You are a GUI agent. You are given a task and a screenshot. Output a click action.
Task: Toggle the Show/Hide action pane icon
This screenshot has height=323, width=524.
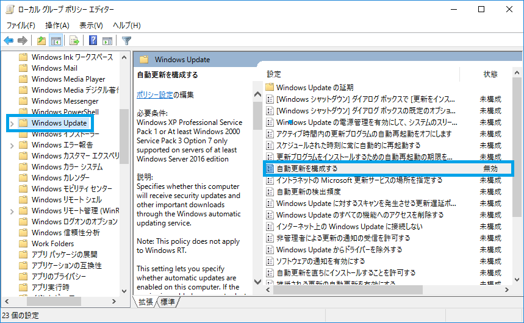(107, 41)
